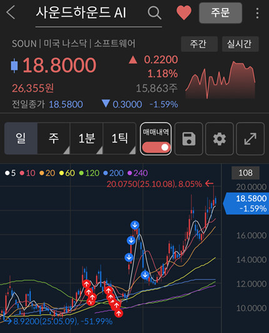Tap the 주문 order button
The height and width of the screenshot is (333, 269).
coord(220,13)
